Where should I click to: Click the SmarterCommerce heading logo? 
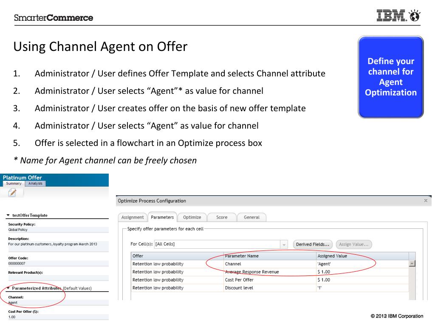(x=54, y=18)
